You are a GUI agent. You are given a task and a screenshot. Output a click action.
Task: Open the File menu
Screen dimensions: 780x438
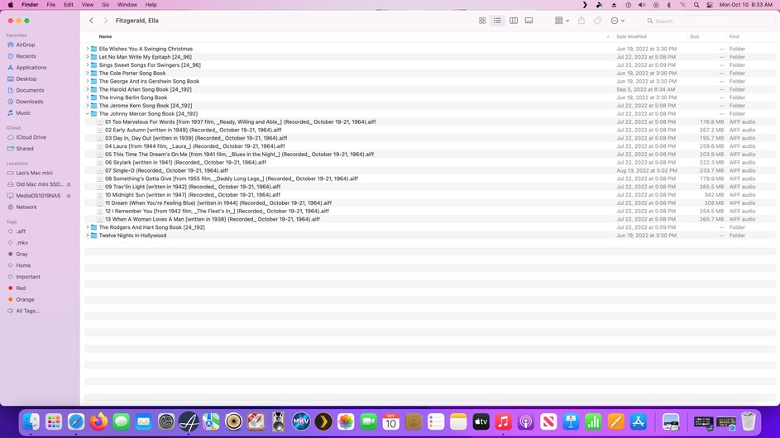tap(50, 4)
